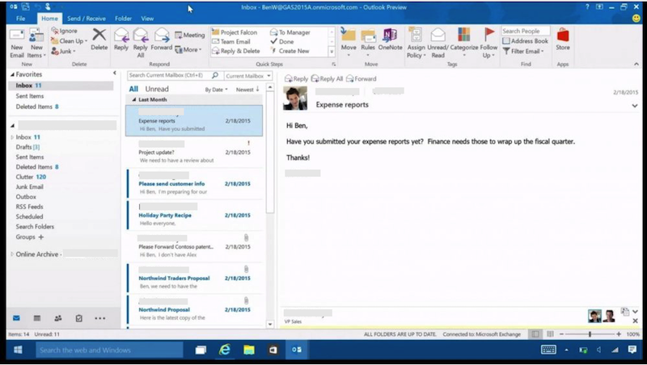Screen dimensions: 647x365
Task: Run the Project Falcon quick step
Action: point(235,32)
